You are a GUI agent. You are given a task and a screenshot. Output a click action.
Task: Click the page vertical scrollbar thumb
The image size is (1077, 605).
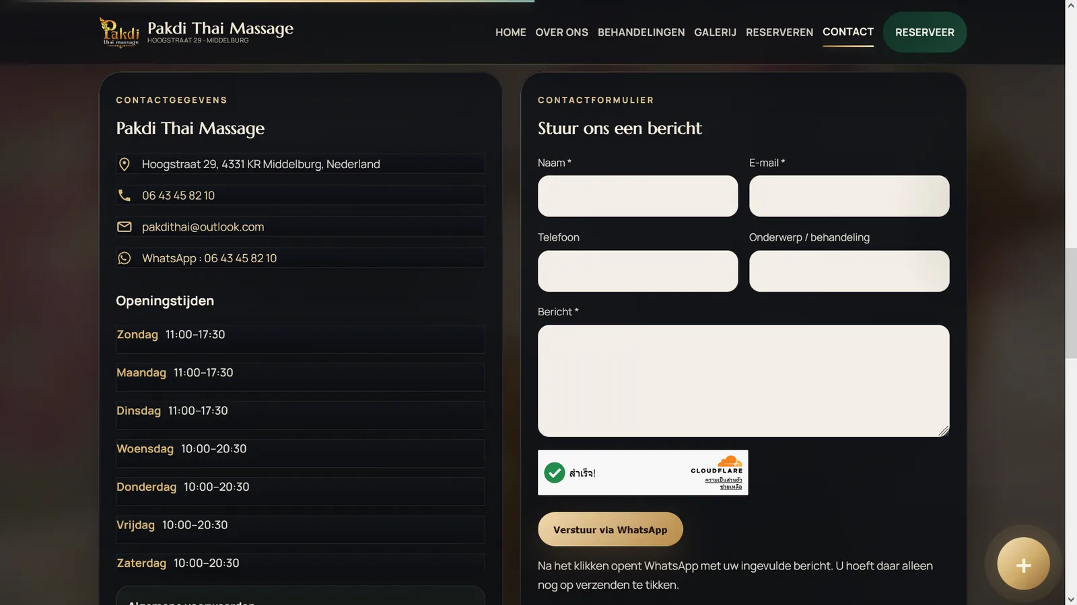[1071, 303]
